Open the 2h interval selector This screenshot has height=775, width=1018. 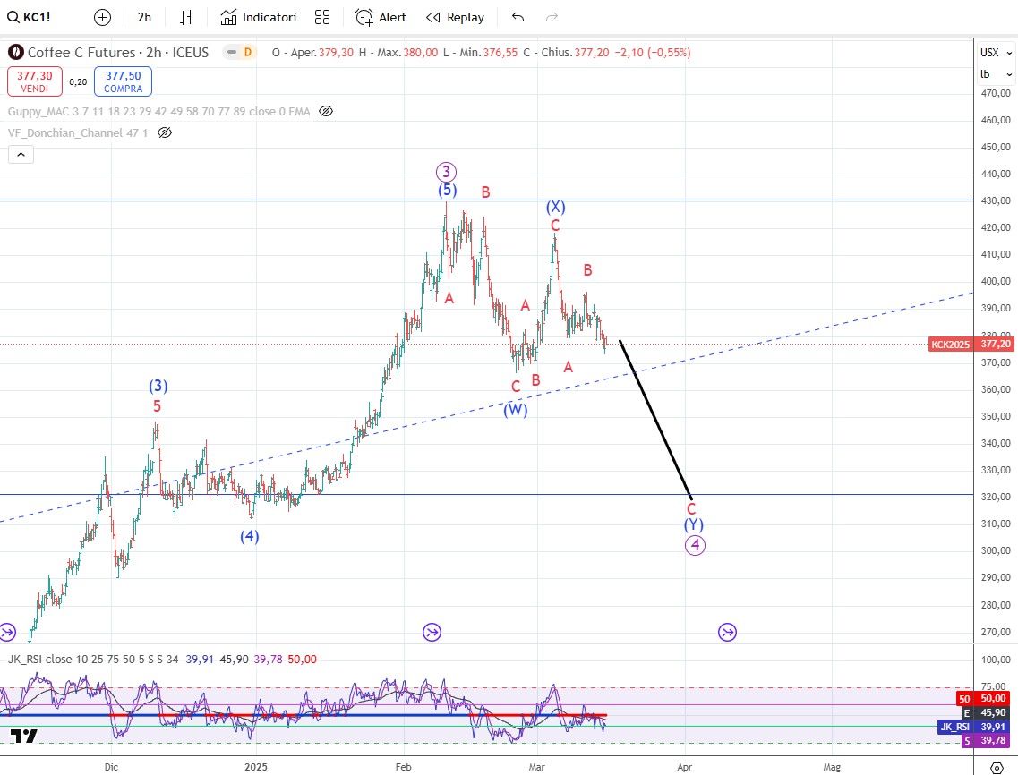[144, 17]
